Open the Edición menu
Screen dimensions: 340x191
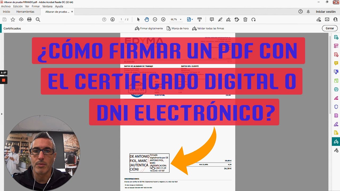(18, 6)
